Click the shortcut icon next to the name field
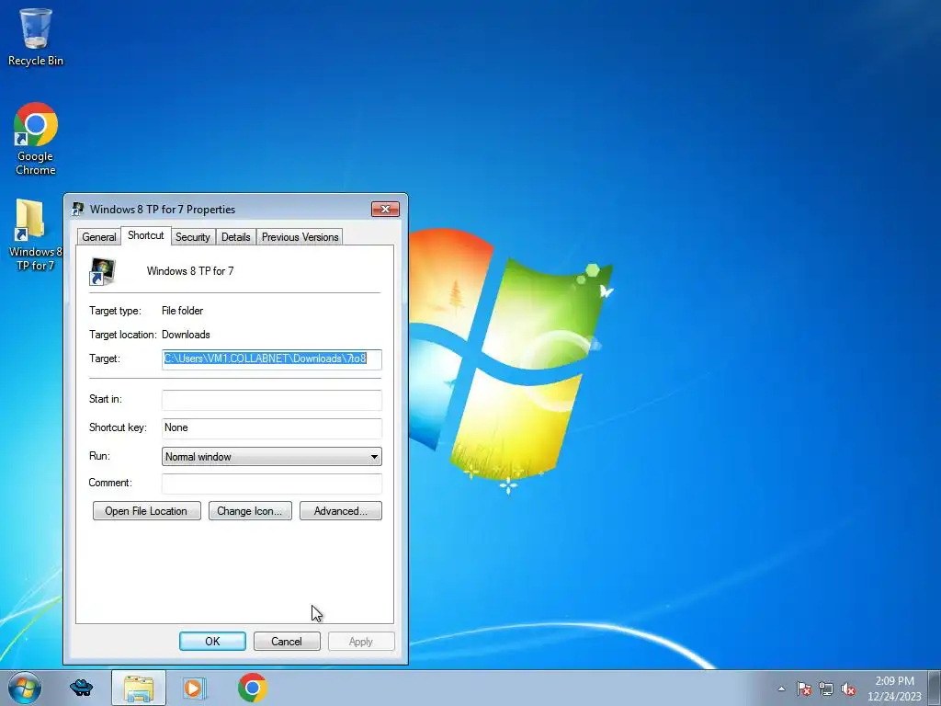 coord(102,271)
